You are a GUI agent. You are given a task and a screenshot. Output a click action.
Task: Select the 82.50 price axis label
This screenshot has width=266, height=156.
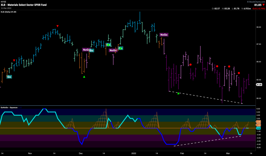[259, 80]
